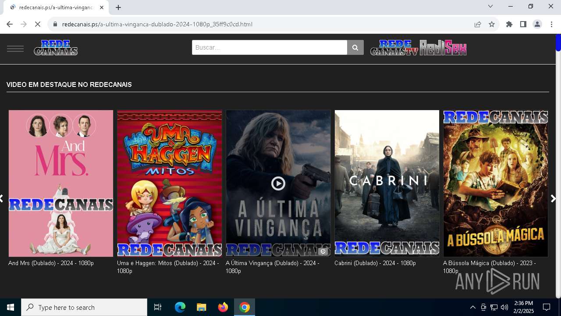Open link And Mrs (Dublado) - 2024 - 1080p
The height and width of the screenshot is (316, 561).
51,263
